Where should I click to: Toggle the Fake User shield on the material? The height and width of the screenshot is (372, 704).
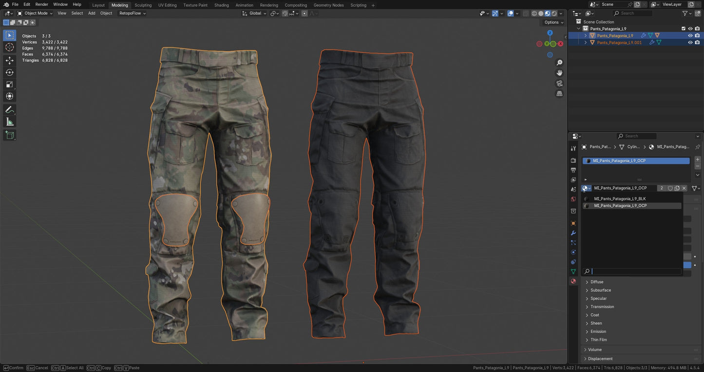[x=670, y=188]
